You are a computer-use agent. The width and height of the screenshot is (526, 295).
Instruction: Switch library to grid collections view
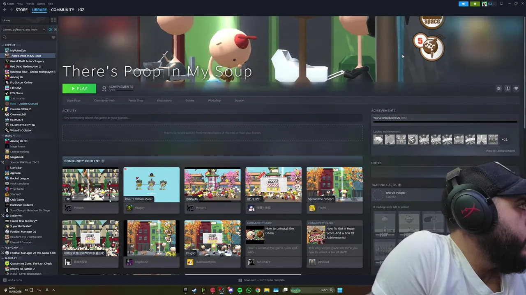(53, 20)
